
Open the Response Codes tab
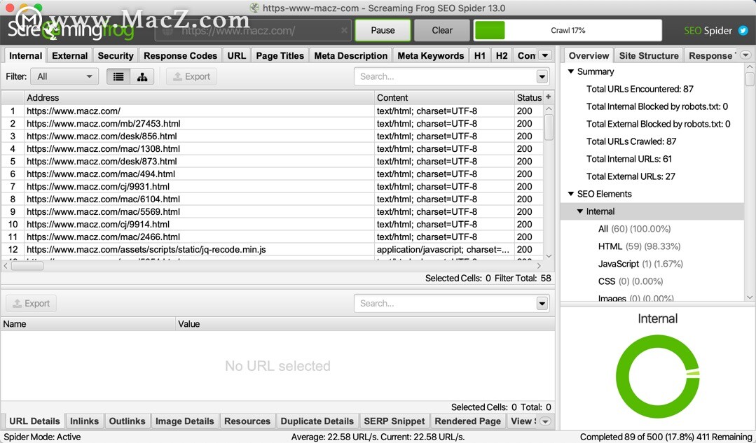[x=180, y=55]
